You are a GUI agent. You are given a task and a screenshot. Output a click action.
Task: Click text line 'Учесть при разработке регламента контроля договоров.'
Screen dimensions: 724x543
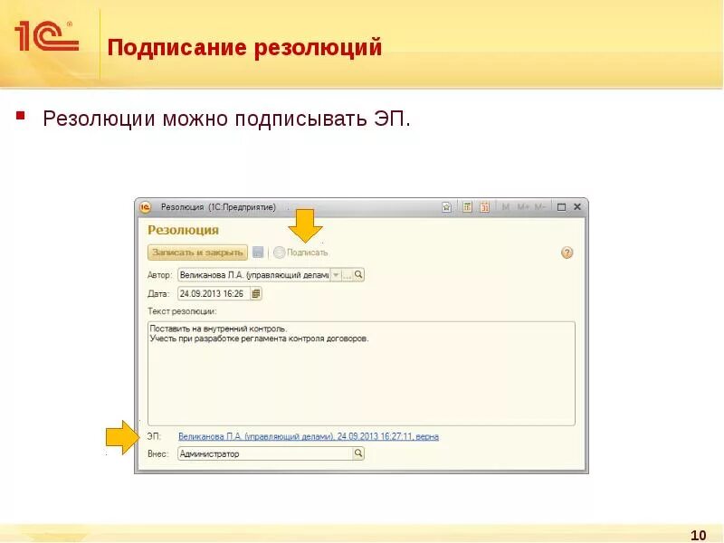pyautogui.click(x=260, y=338)
